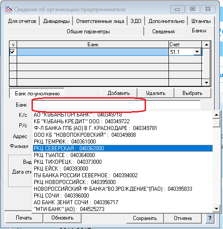Open the Штампы tab
The width and height of the screenshot is (223, 229).
coord(201,21)
